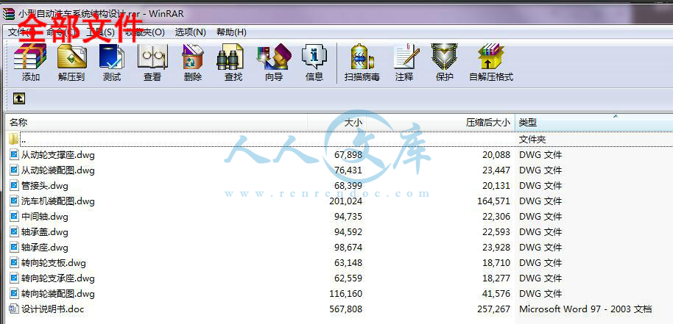673x324 pixels.
Task: Click file icon of 管接头.dwg
Action: point(15,185)
